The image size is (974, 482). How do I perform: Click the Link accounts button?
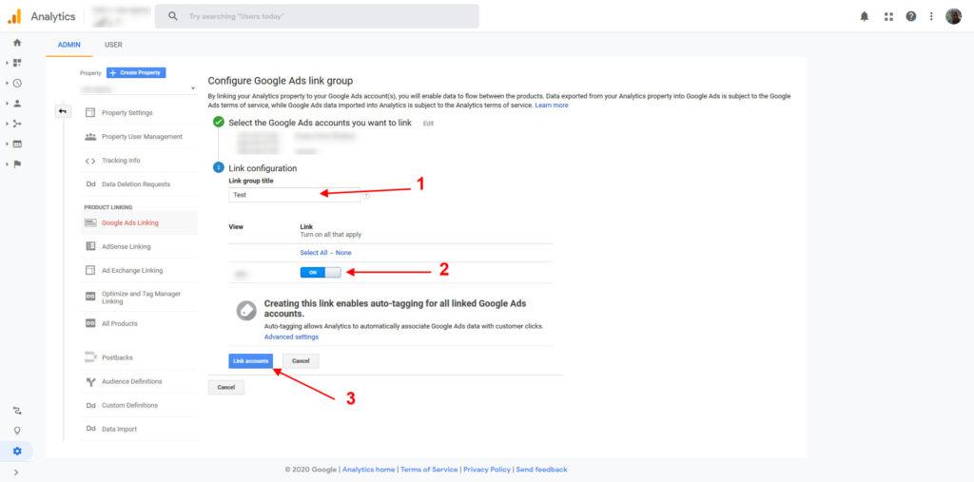[251, 361]
